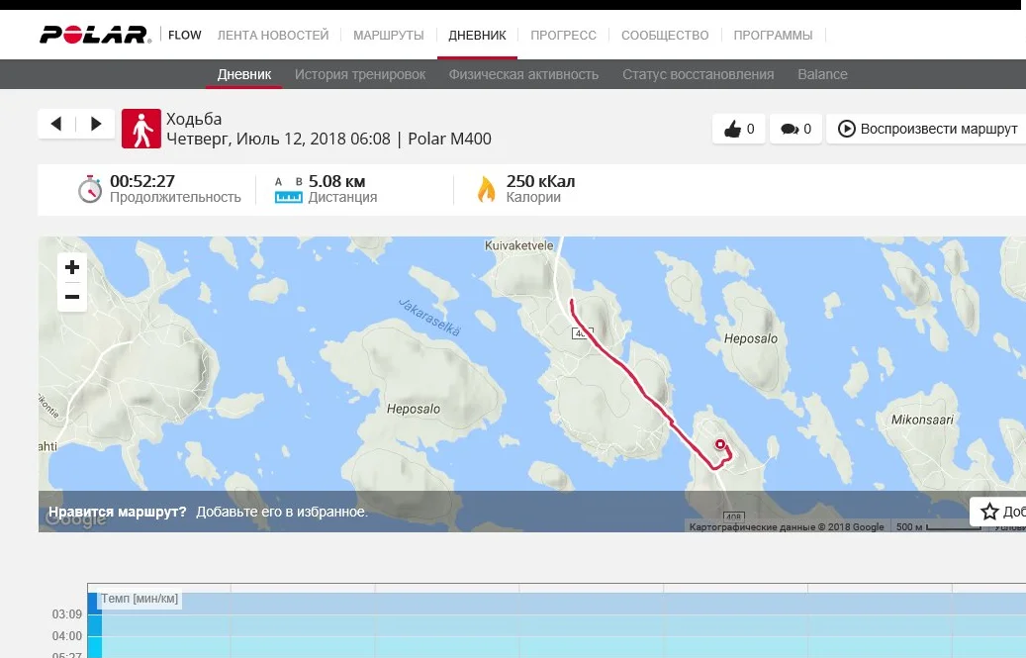Viewport: 1026px width, 658px height.
Task: Add route to favorites with star button
Action: [x=998, y=512]
